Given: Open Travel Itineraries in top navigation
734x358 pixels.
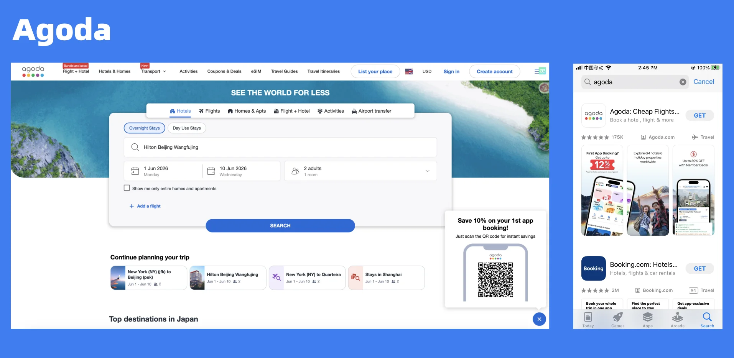Looking at the screenshot, I should point(324,71).
